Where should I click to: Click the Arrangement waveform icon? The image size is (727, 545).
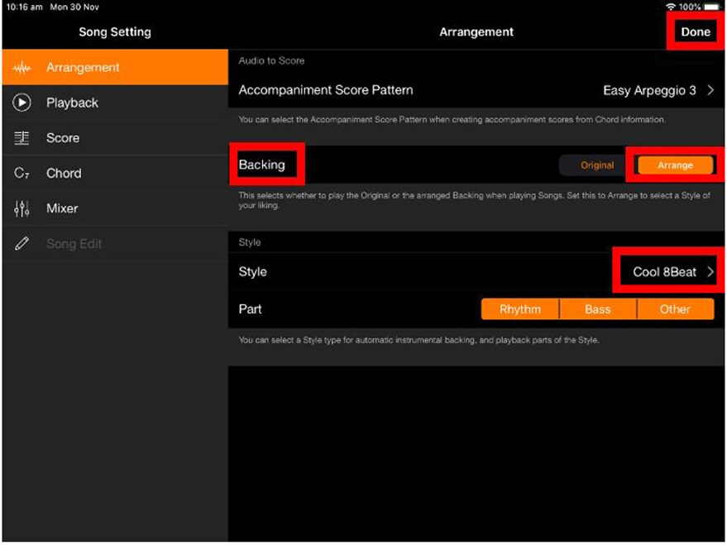pyautogui.click(x=22, y=68)
